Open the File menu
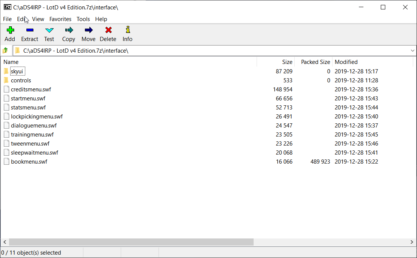The width and height of the screenshot is (417, 258). (7, 19)
